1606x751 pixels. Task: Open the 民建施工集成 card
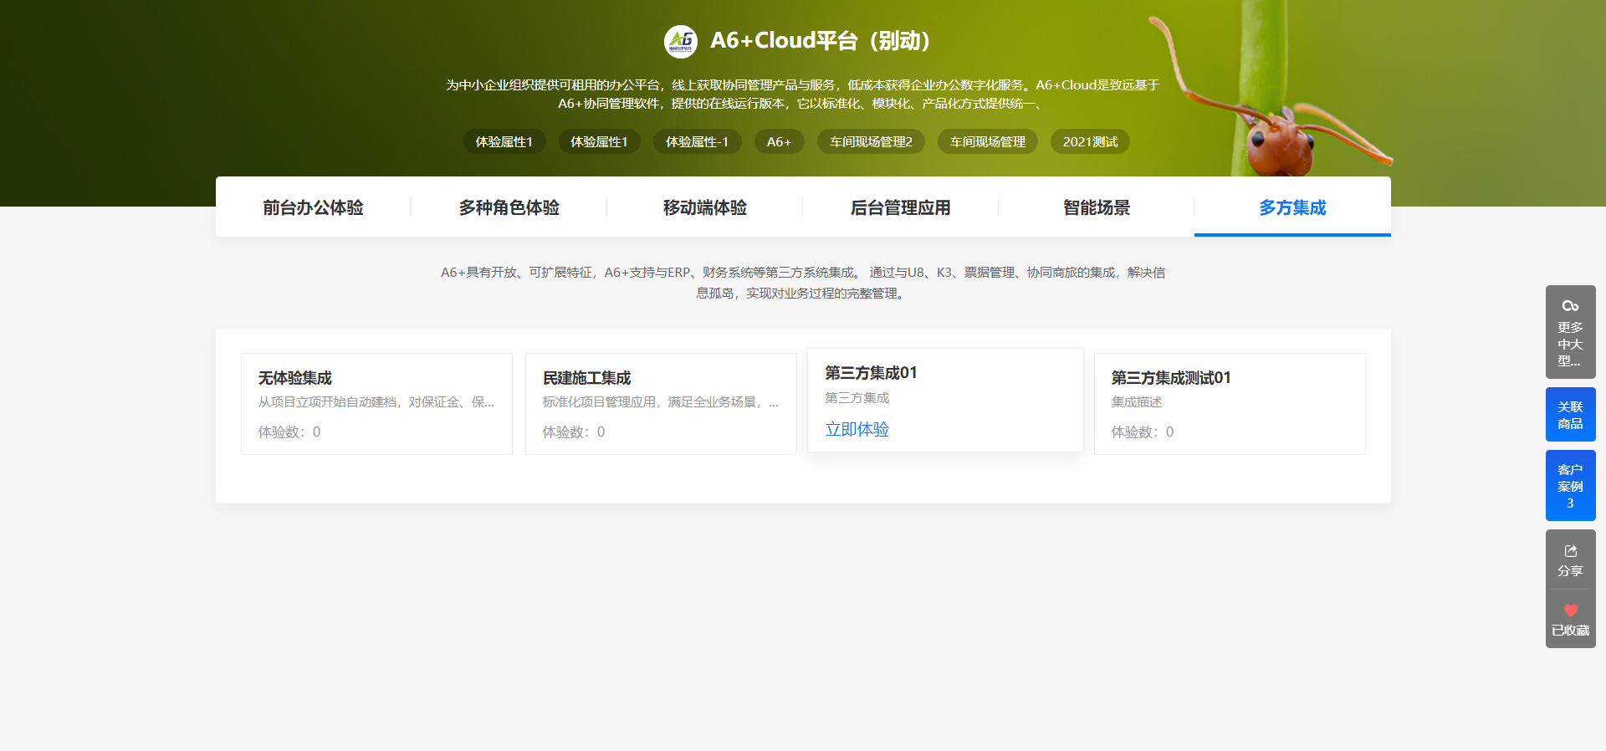pos(661,404)
